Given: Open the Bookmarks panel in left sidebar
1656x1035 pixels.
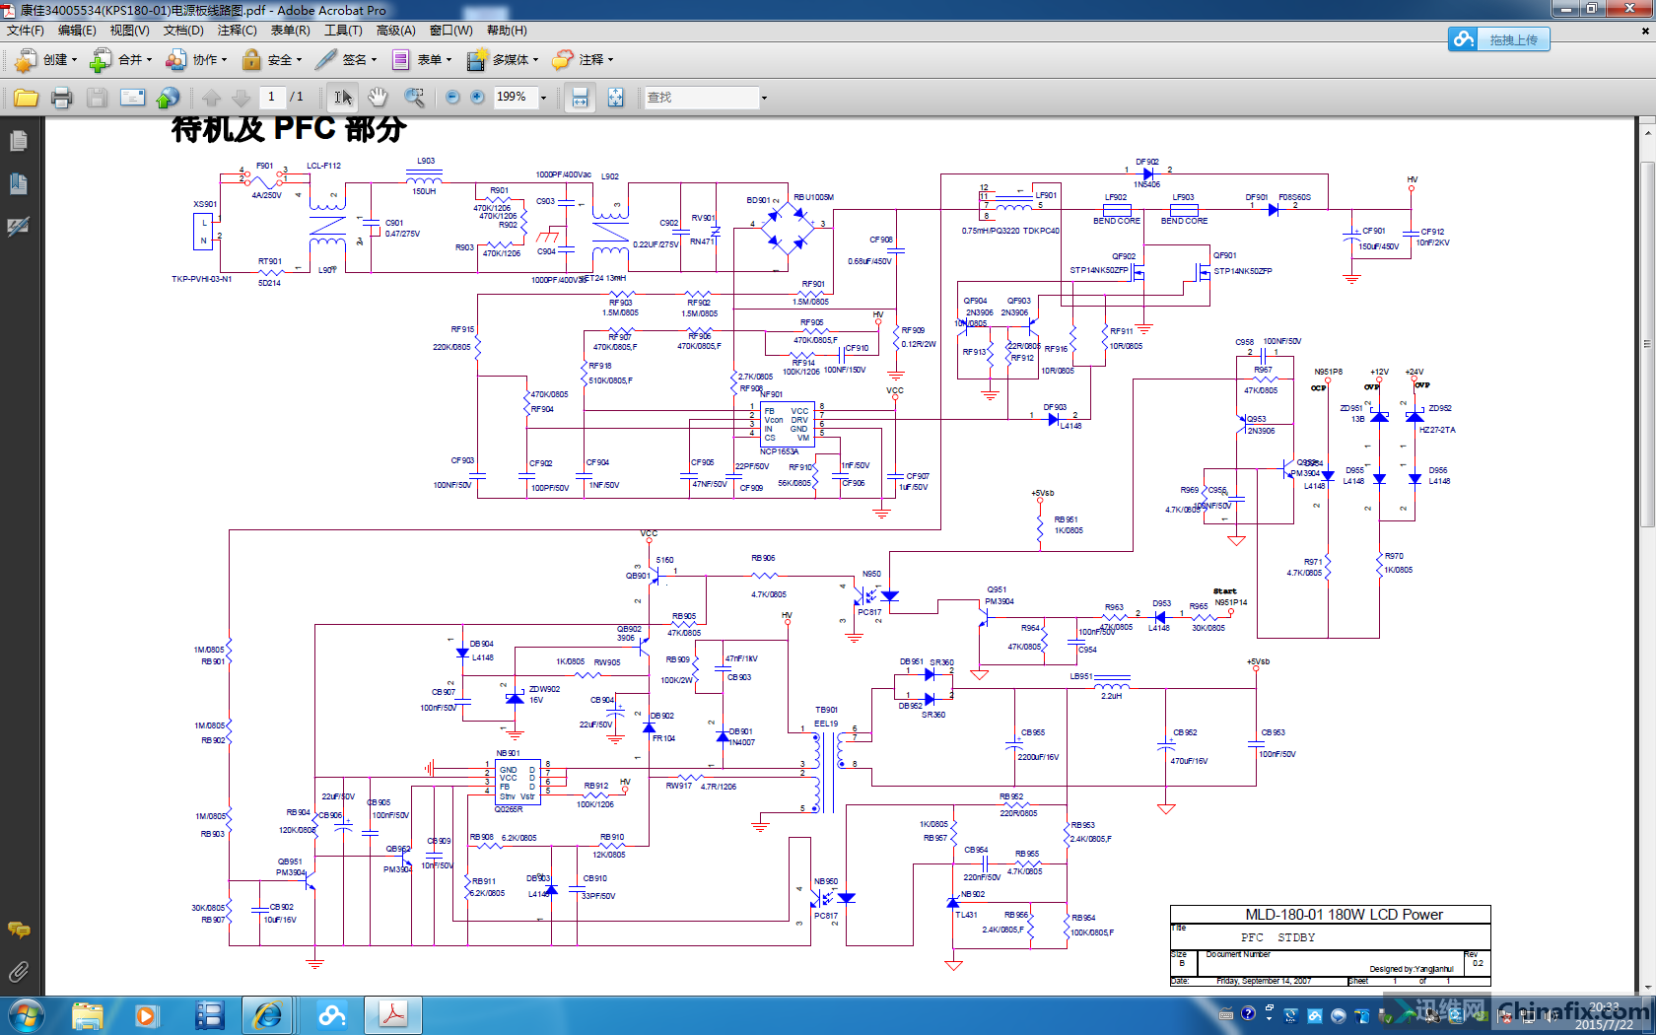Looking at the screenshot, I should tap(18, 184).
